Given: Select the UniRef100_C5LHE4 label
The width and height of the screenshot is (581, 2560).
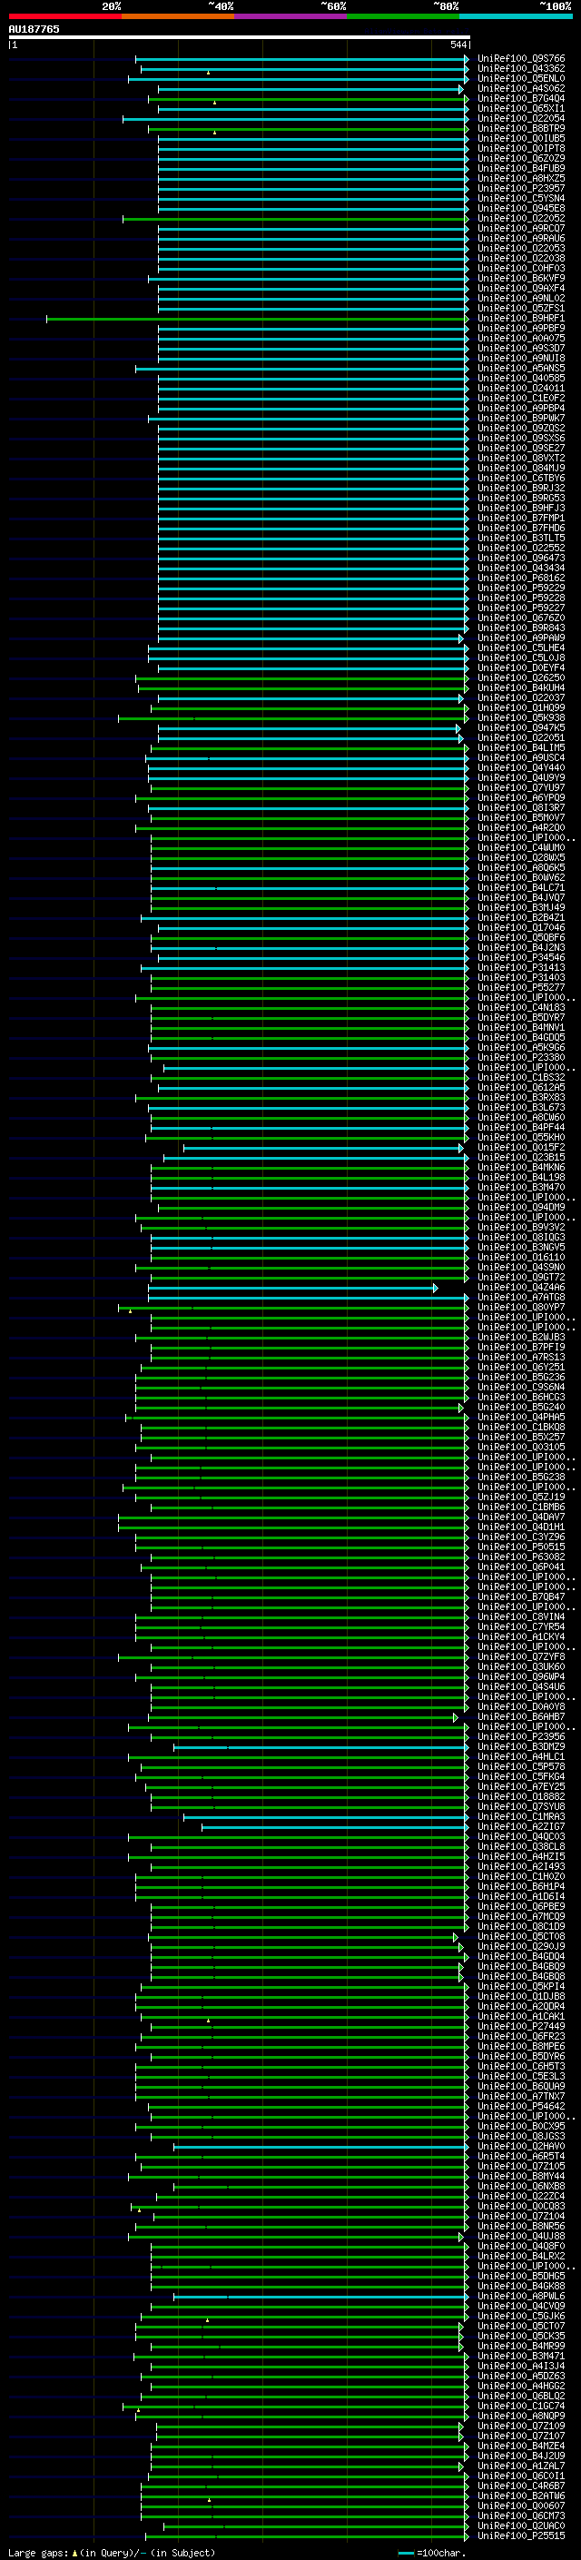Looking at the screenshot, I should coord(520,648).
